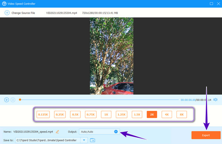Click Change Source File label
This screenshot has width=222, height=144.
click(x=23, y=13)
